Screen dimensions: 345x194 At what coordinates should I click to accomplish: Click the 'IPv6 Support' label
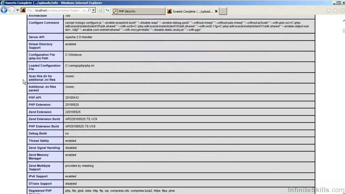pos(38,176)
